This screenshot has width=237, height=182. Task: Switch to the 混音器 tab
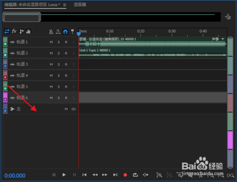click(80, 5)
